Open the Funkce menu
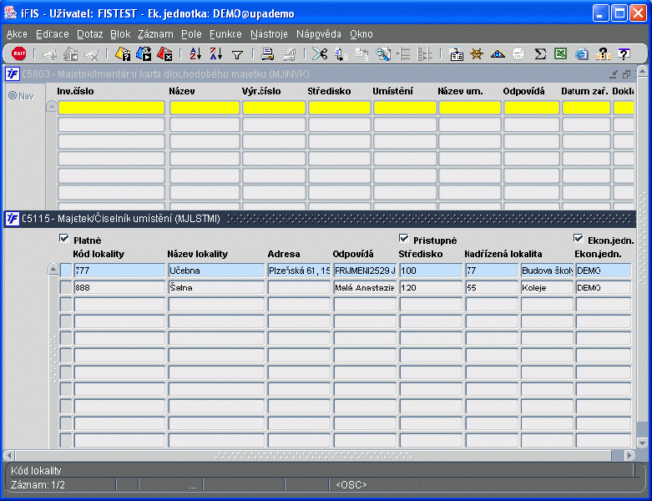This screenshot has width=652, height=501. [225, 34]
